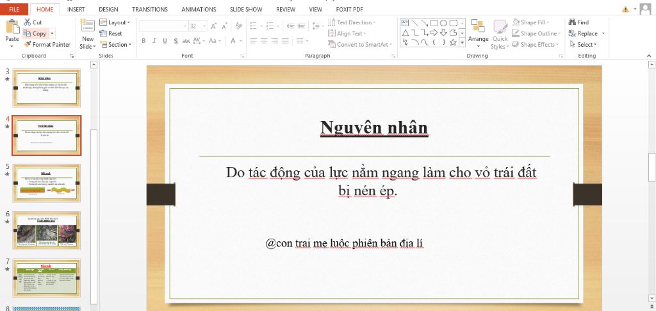656x311 pixels.
Task: Open the FILE tab
Action: coord(14,9)
